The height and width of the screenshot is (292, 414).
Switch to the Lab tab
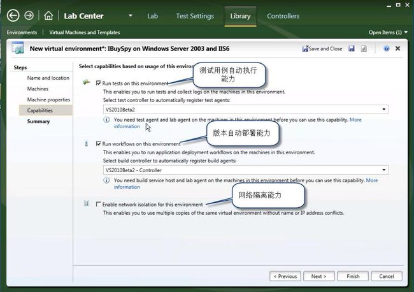click(152, 16)
